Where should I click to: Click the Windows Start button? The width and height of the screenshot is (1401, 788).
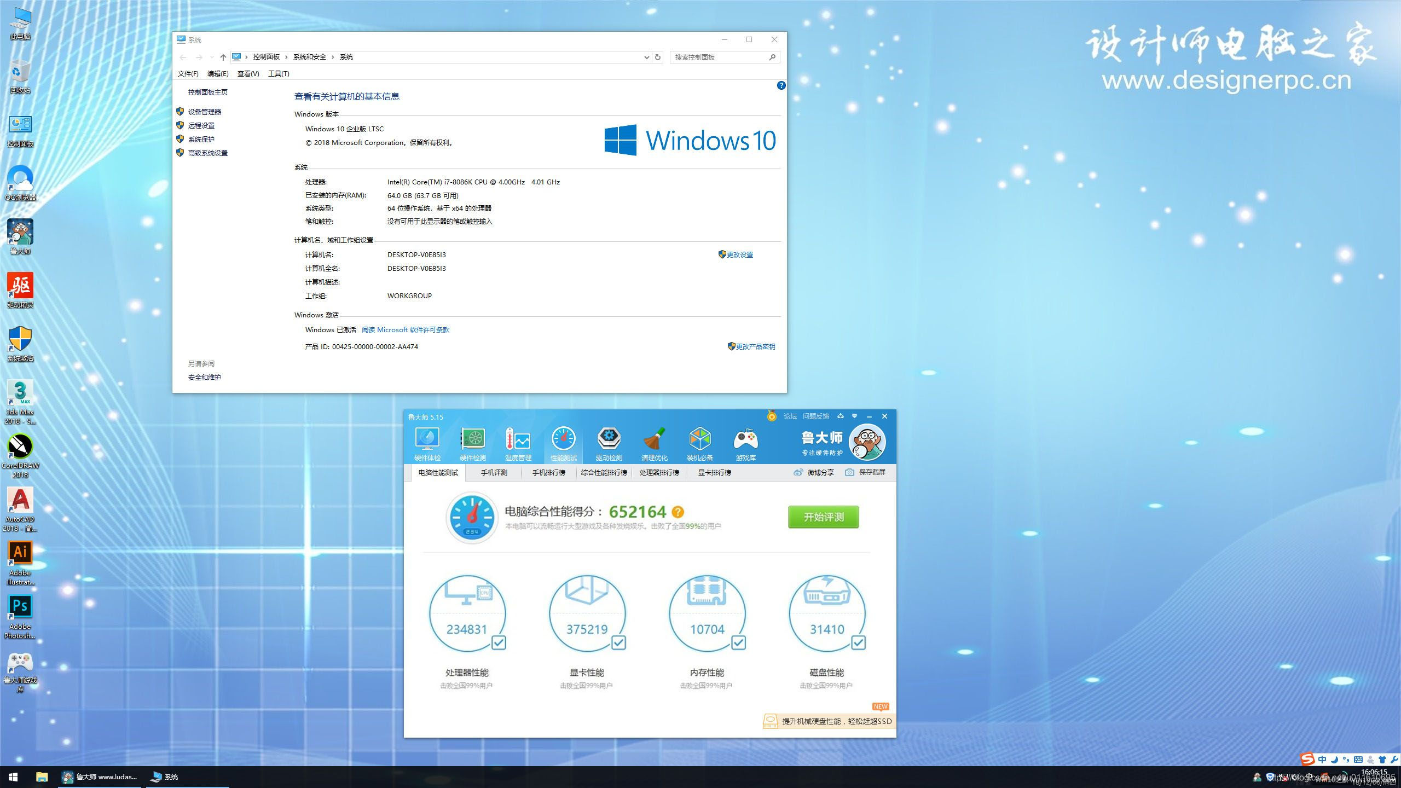pyautogui.click(x=13, y=777)
